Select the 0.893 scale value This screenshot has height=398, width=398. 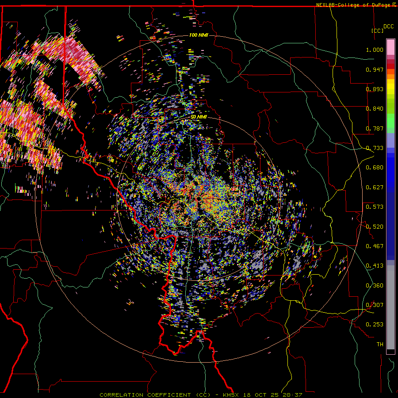click(x=375, y=89)
